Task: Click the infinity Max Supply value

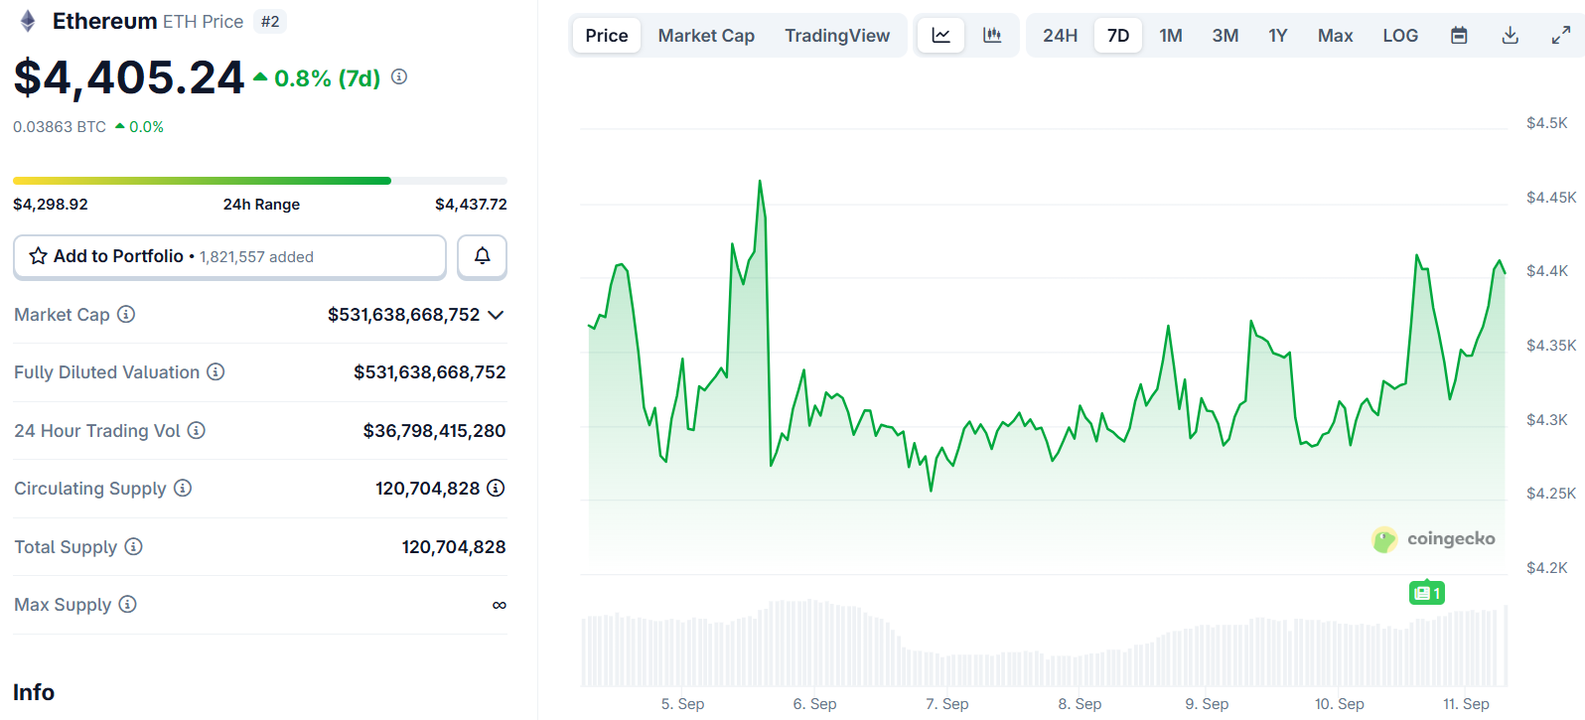Action: point(500,605)
